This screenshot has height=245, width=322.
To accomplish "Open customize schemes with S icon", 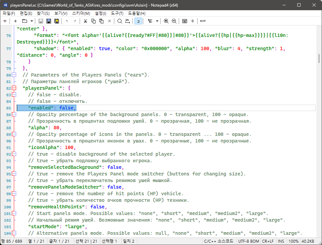I will coord(193,21).
